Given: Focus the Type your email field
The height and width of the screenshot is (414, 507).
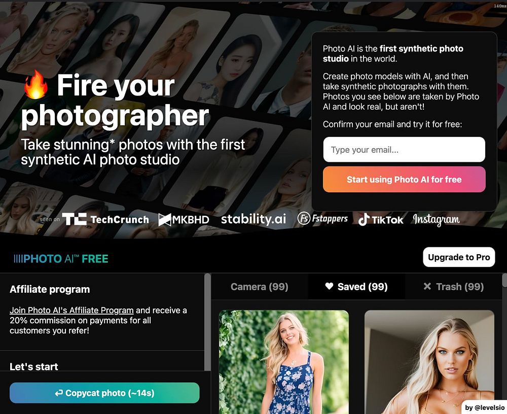Looking at the screenshot, I should click(x=404, y=150).
